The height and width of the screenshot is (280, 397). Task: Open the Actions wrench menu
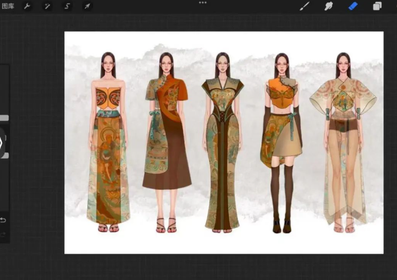point(27,6)
